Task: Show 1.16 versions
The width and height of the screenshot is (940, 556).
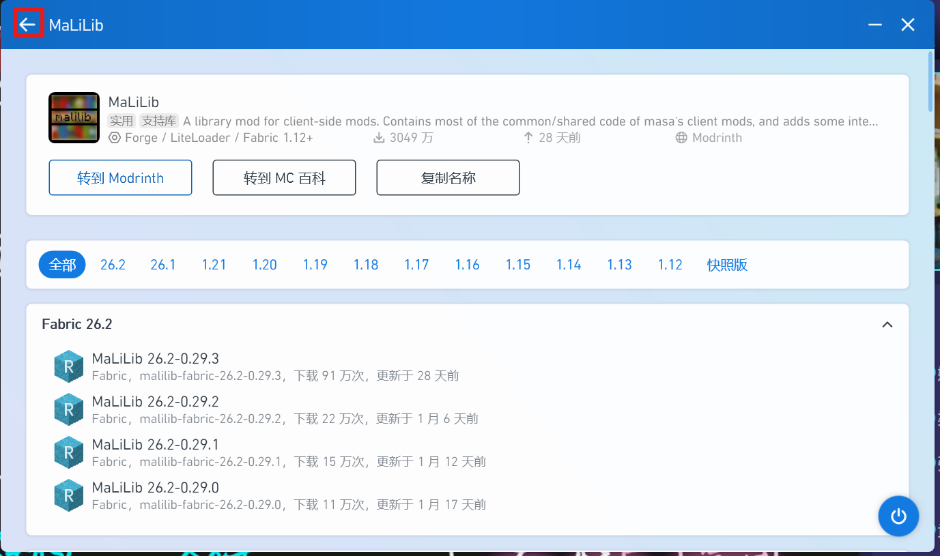Action: tap(468, 265)
